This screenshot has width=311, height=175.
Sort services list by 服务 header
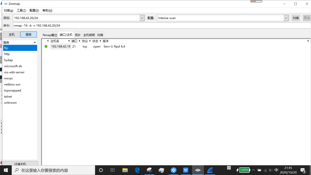pyautogui.click(x=20, y=42)
